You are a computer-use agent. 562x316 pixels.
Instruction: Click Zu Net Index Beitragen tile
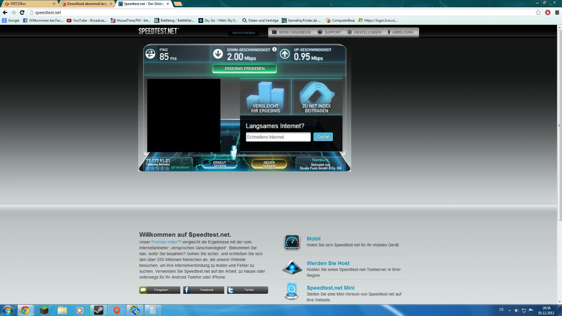(x=317, y=97)
